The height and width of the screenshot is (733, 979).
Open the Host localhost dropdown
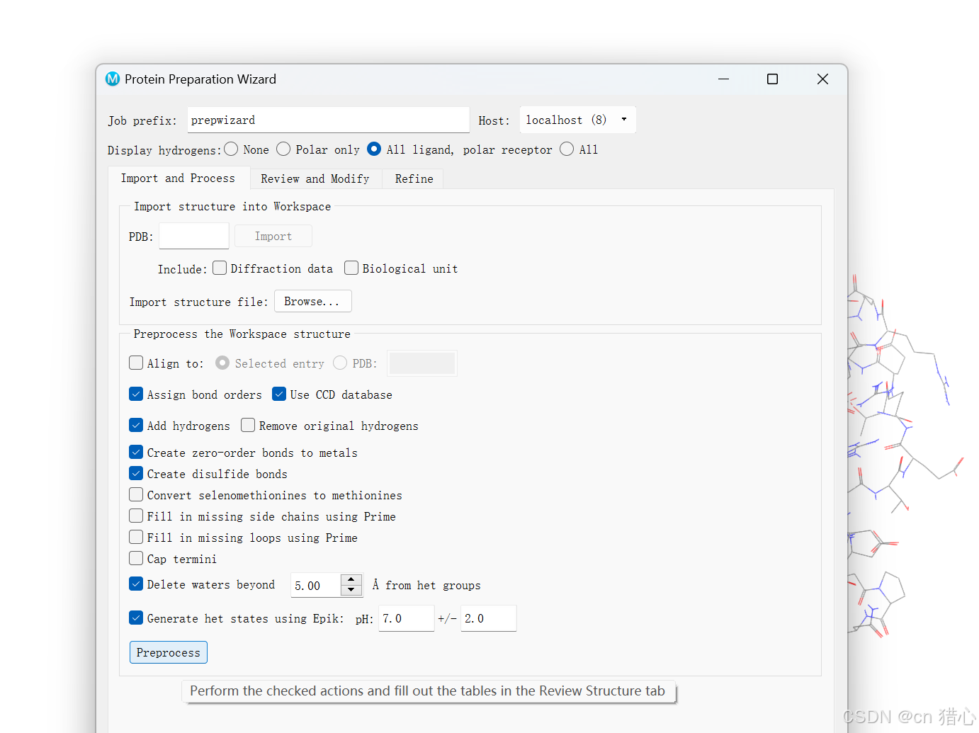tap(577, 120)
